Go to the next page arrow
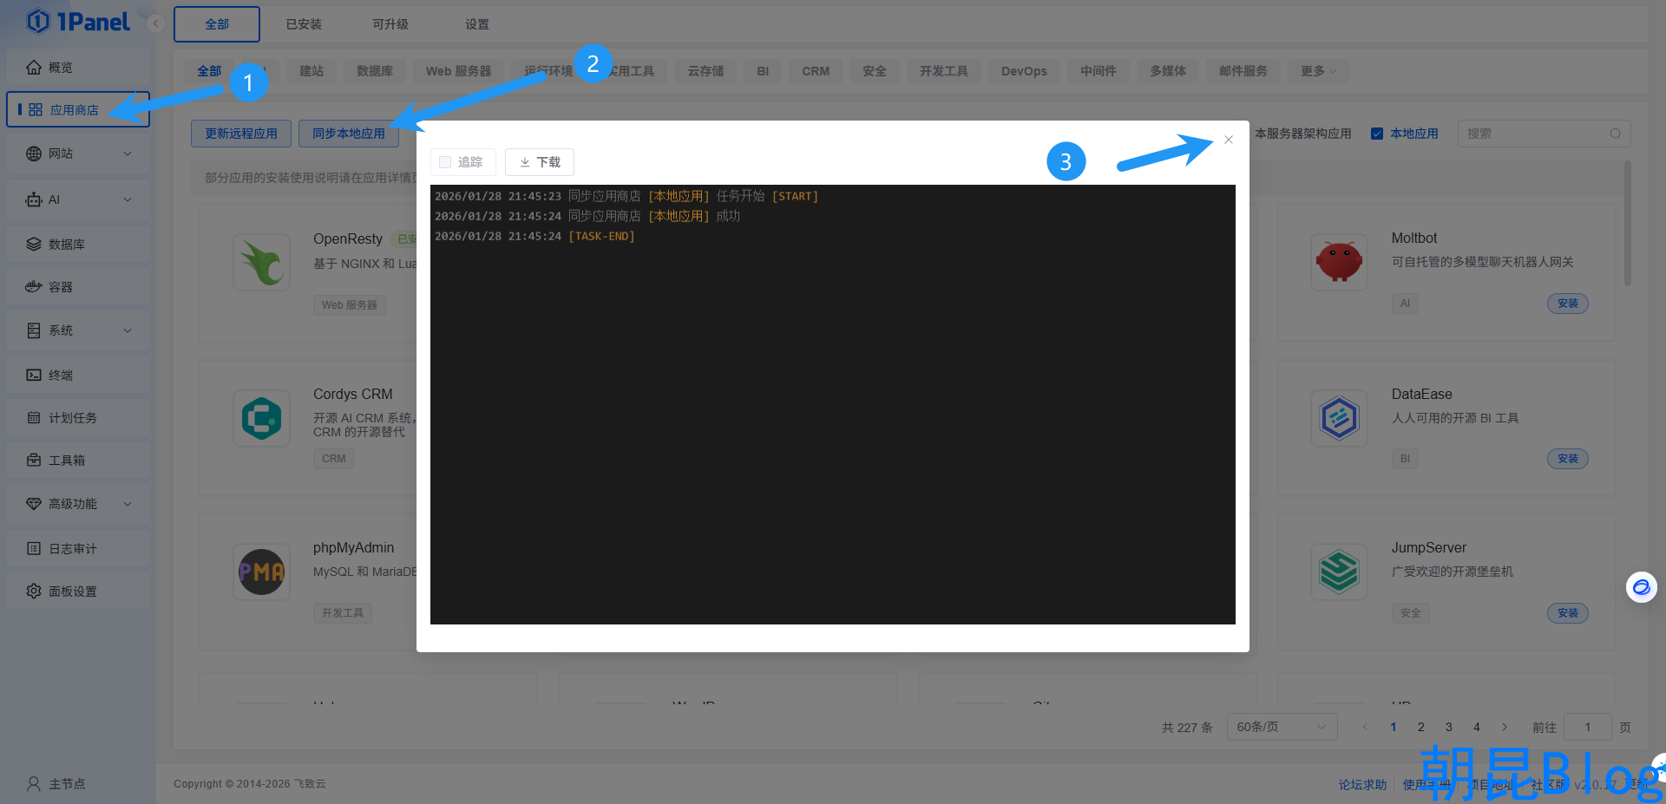1666x804 pixels. [x=1505, y=727]
